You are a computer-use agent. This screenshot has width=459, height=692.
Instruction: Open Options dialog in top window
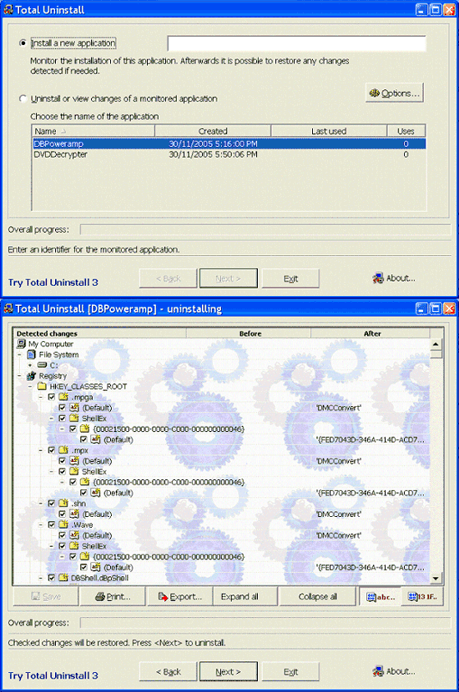pyautogui.click(x=395, y=93)
